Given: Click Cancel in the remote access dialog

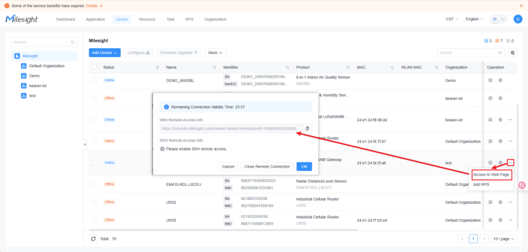Looking at the screenshot, I should (x=228, y=166).
